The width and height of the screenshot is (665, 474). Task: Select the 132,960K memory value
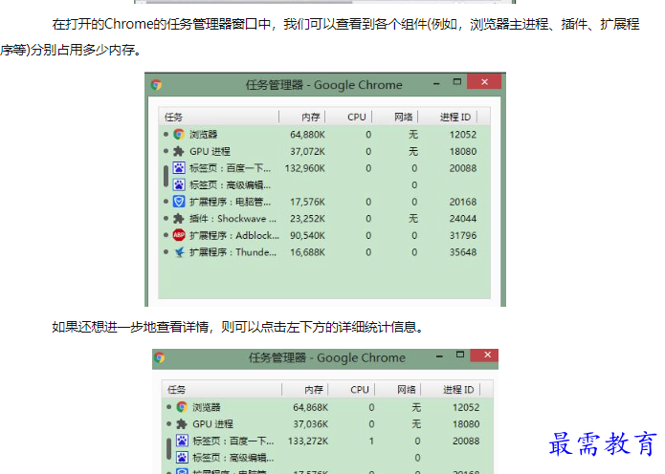[x=305, y=168]
